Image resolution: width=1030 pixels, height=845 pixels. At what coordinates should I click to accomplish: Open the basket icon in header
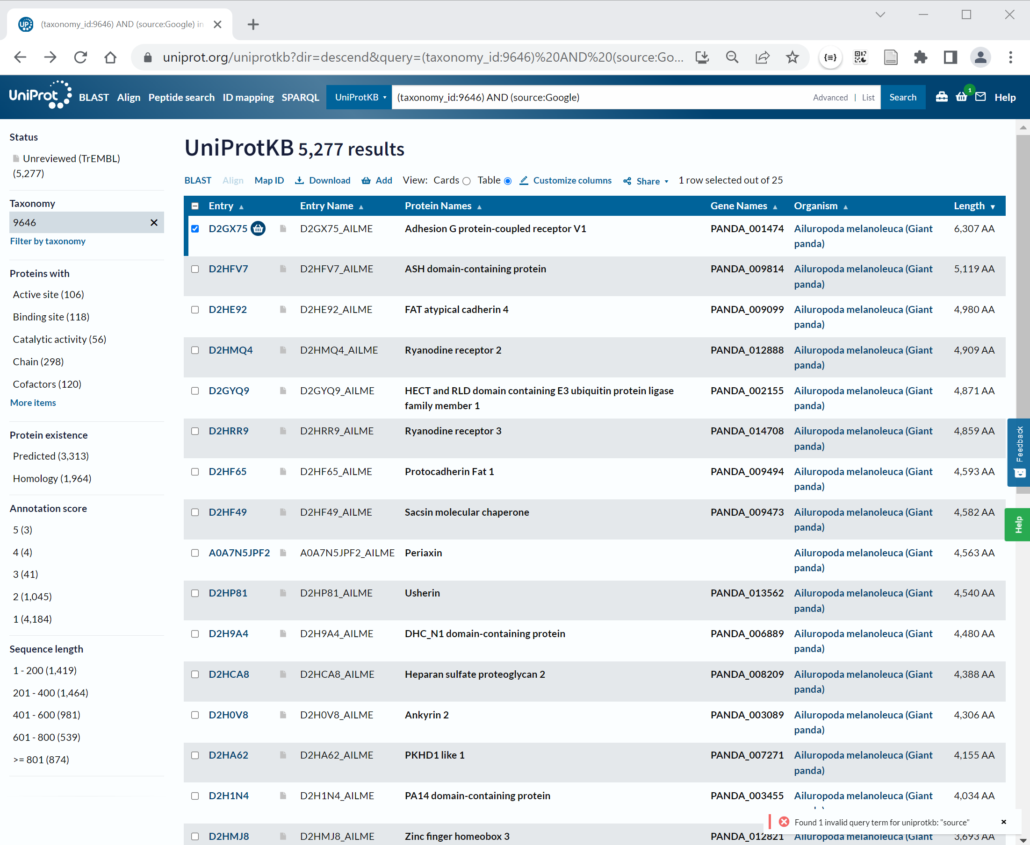[x=961, y=97]
